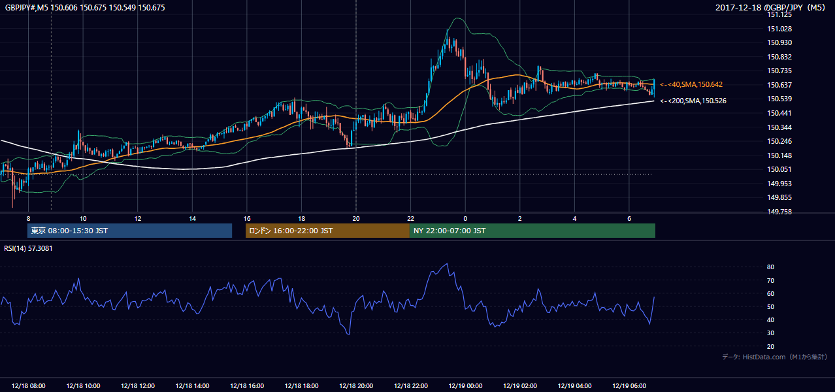The height and width of the screenshot is (392, 835).
Task: Select the 12/18 16:00 bottom time label
Action: point(246,386)
